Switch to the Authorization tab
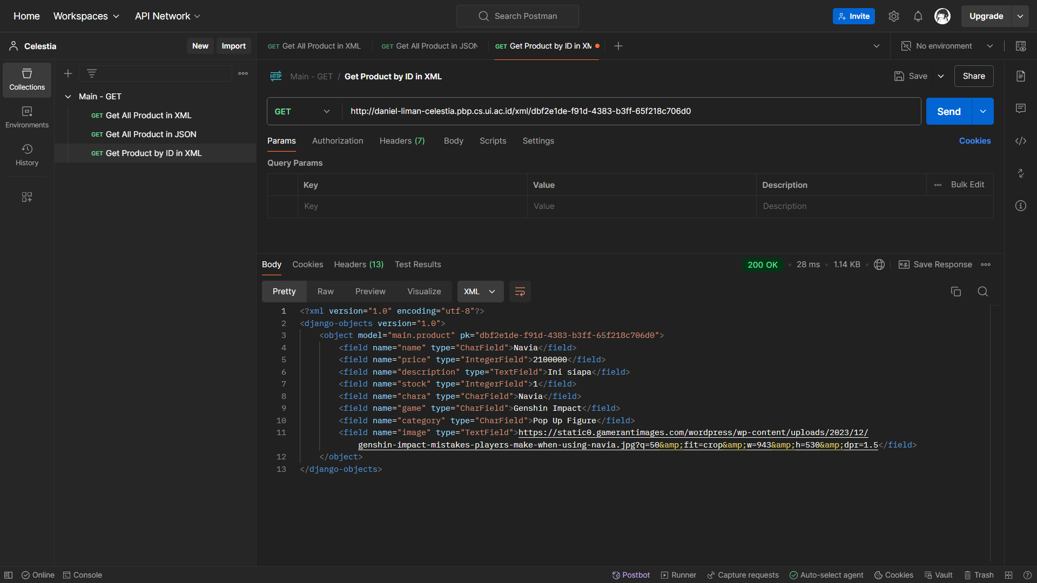This screenshot has height=583, width=1037. tap(338, 141)
